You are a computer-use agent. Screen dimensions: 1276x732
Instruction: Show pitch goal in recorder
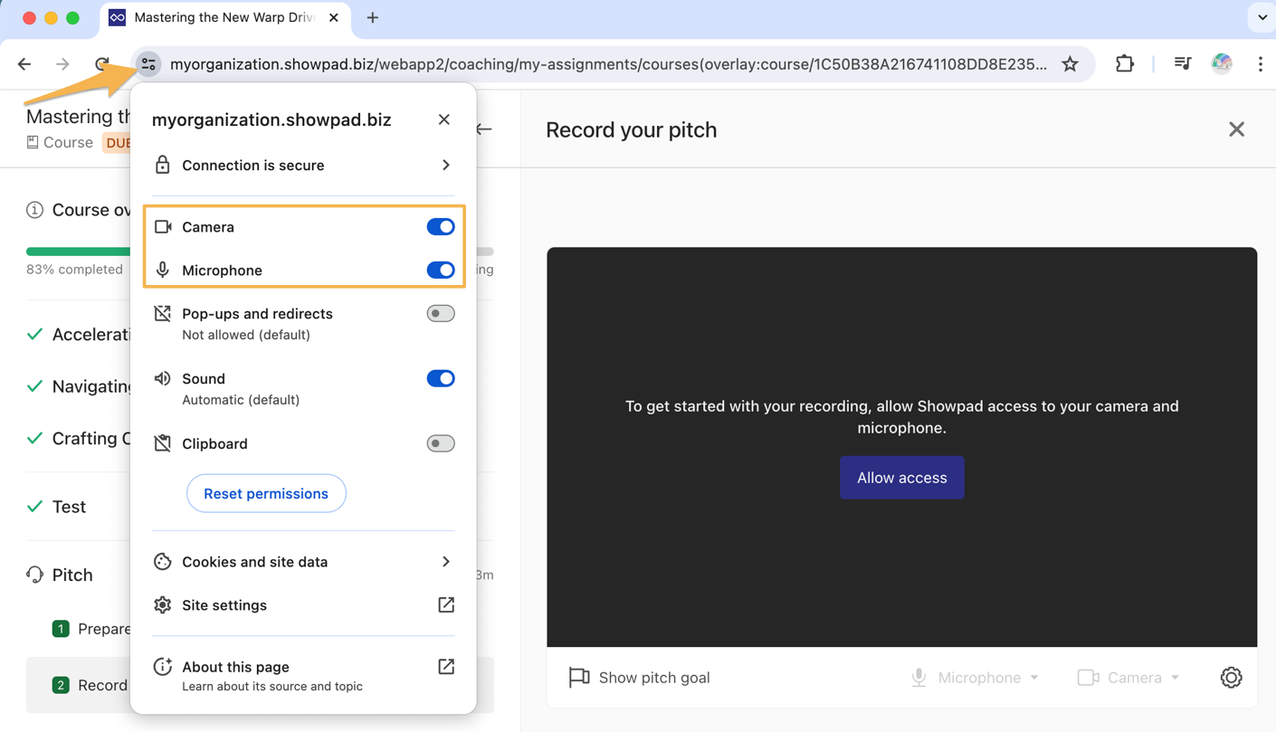640,677
